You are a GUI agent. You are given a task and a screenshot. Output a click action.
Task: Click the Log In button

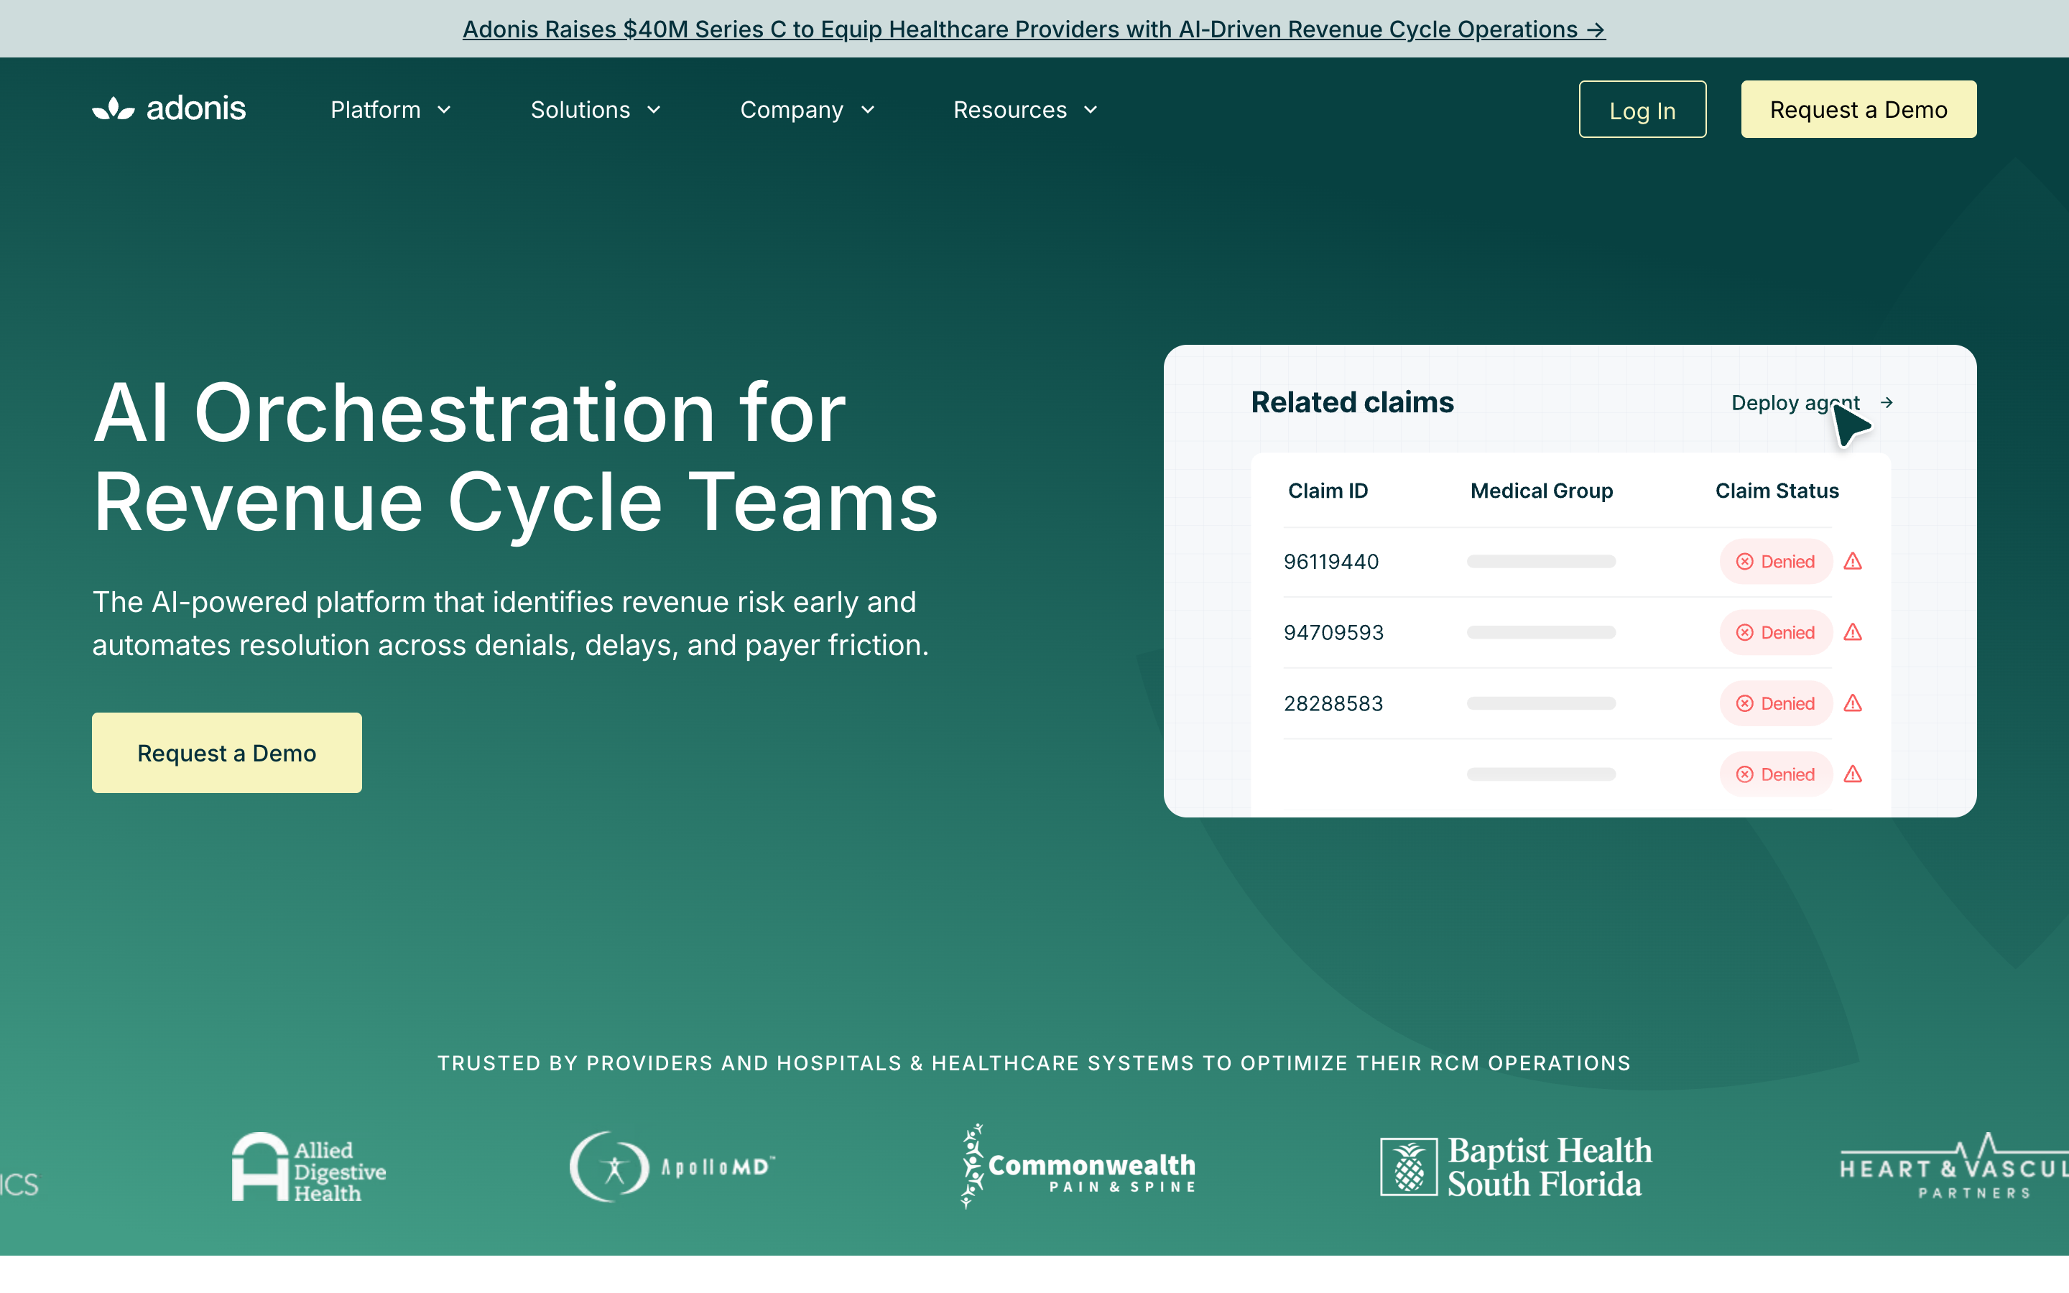(x=1642, y=109)
